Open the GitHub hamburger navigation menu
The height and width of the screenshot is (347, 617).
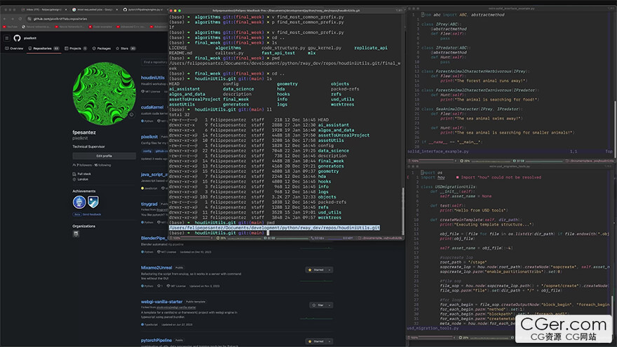pos(6,37)
